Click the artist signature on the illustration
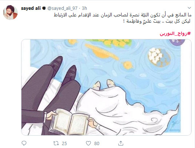The image size is (195, 148). pyautogui.click(x=174, y=125)
